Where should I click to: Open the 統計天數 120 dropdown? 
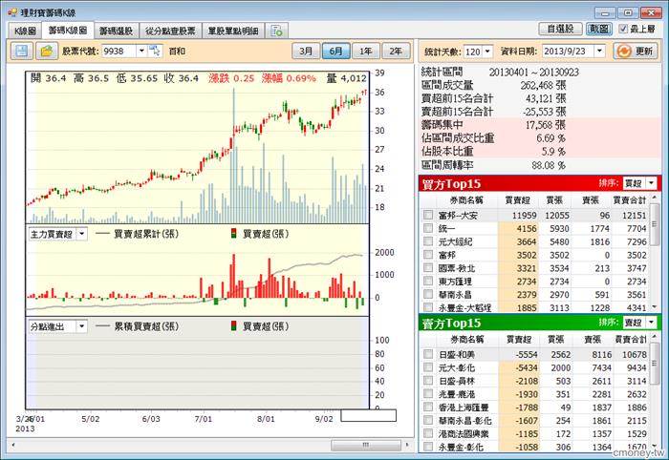487,52
